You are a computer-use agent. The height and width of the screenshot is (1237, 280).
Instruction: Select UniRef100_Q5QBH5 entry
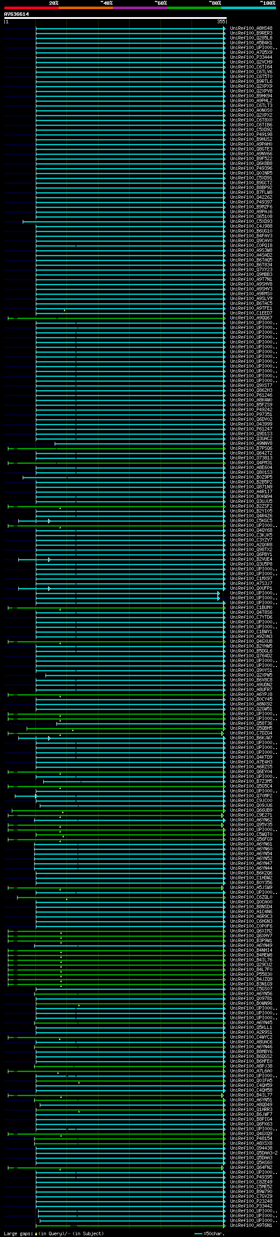[251, 728]
